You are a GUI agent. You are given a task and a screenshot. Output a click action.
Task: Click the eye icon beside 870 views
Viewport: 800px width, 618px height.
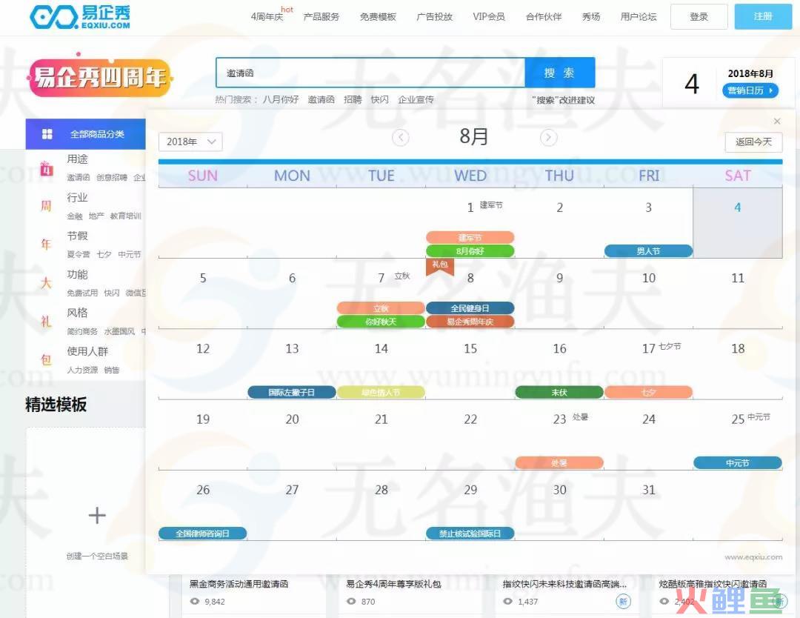click(x=351, y=601)
